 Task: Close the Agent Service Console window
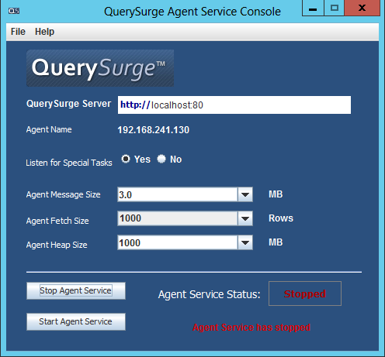coord(362,9)
